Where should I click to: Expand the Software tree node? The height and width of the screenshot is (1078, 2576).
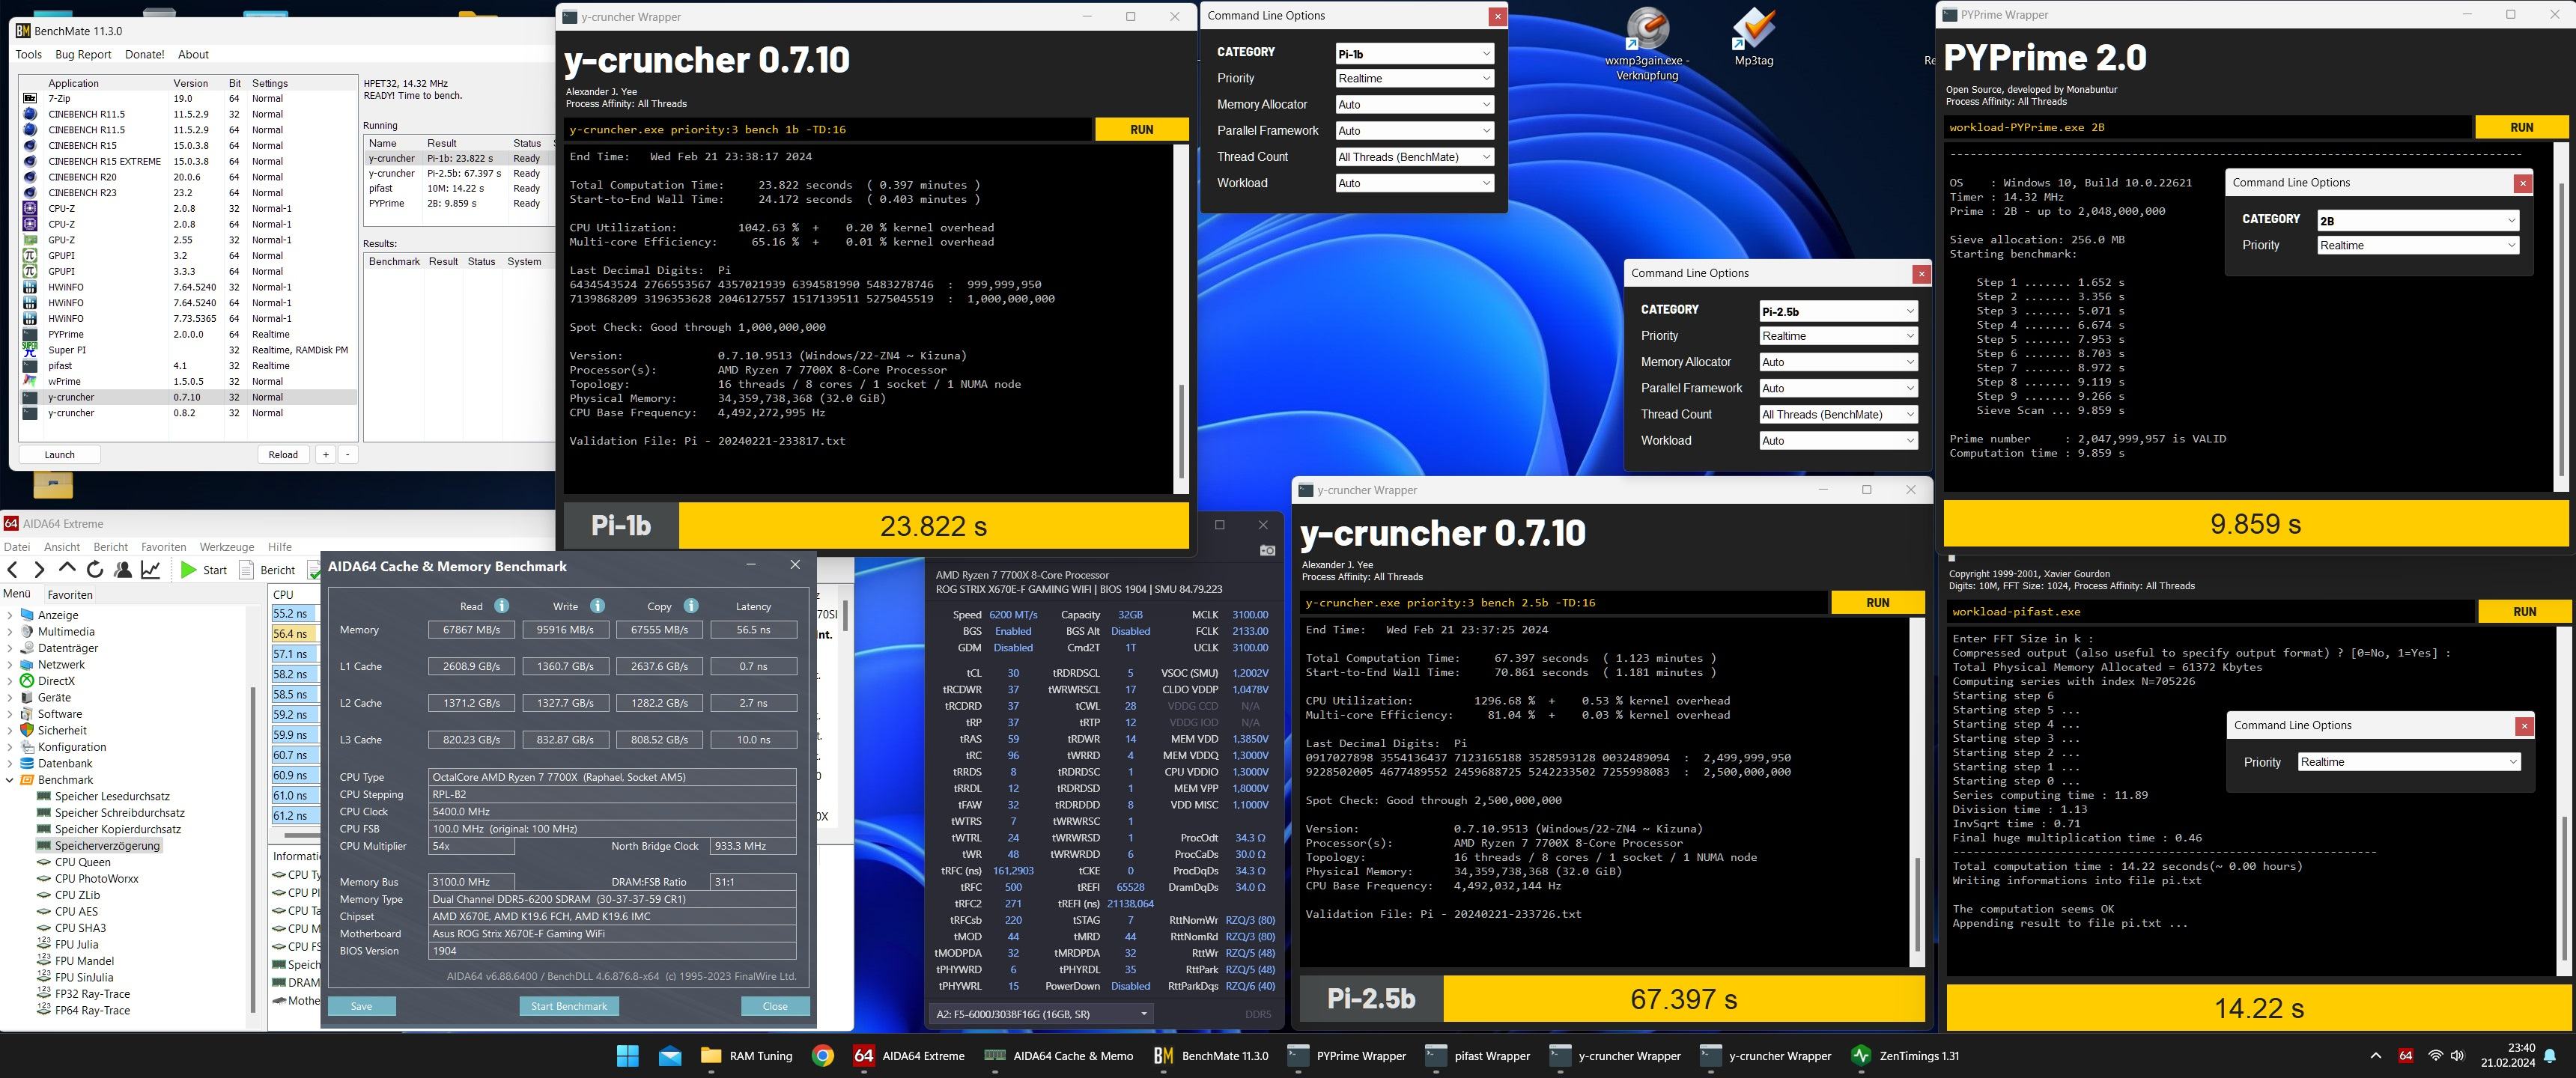click(10, 714)
